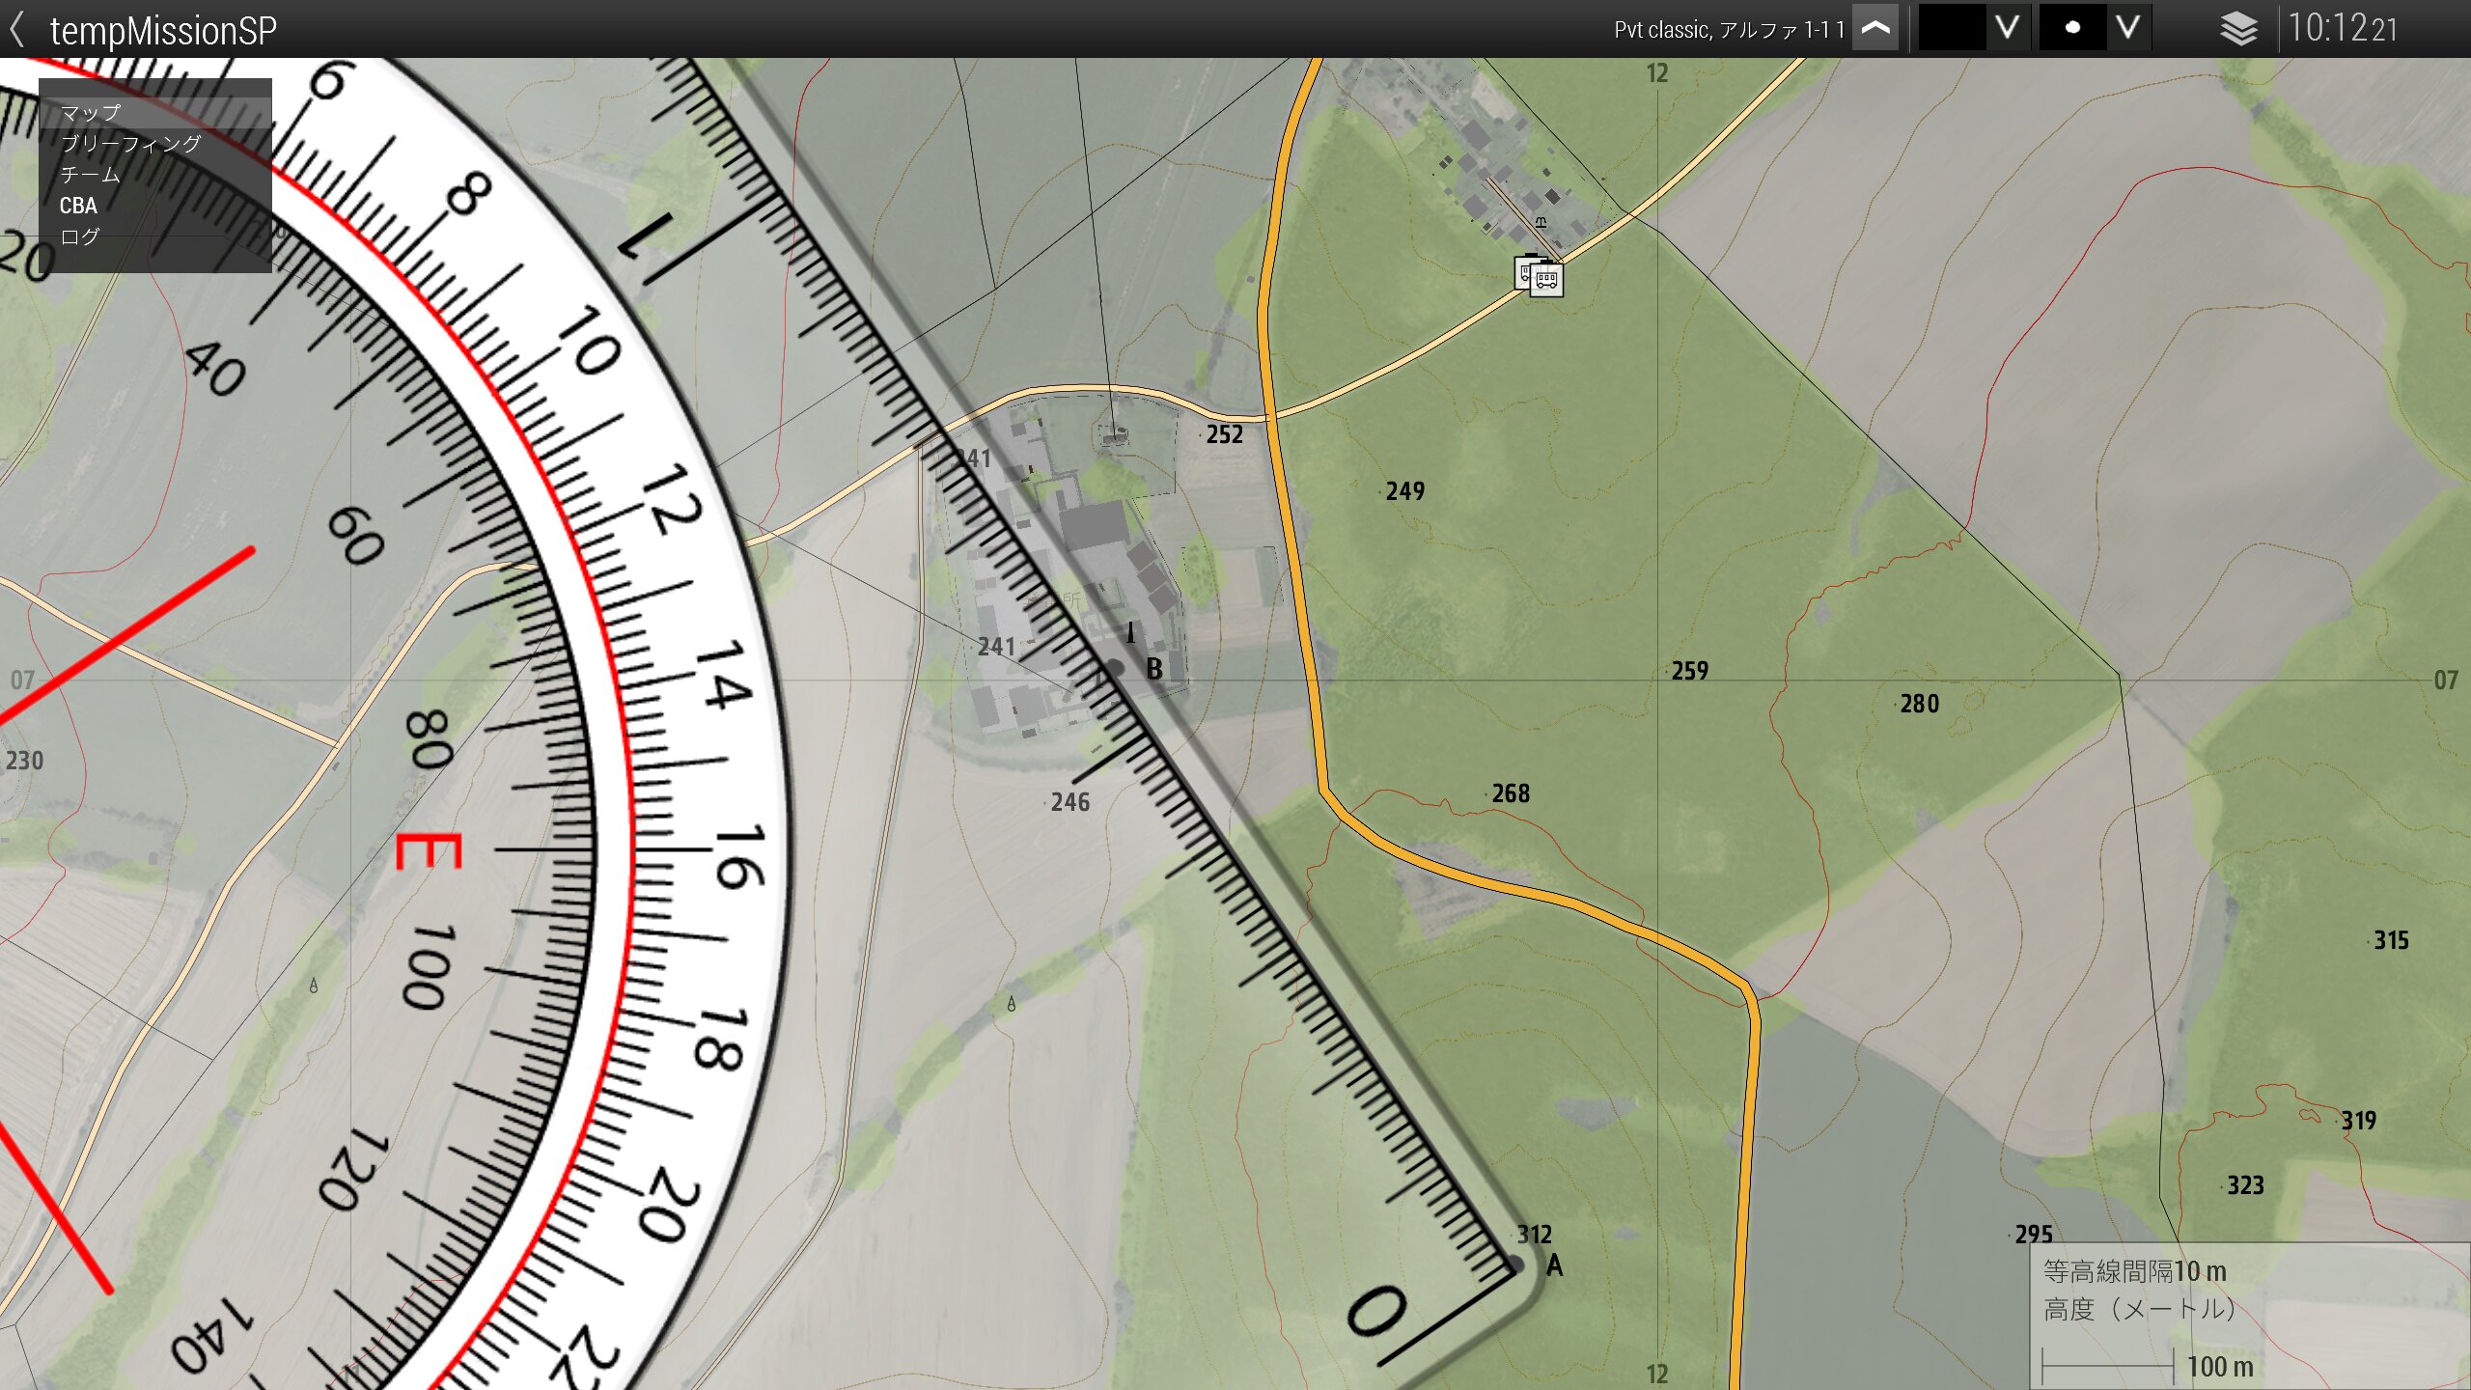The image size is (2471, 1390).
Task: Click the 100 m scale bar
Action: point(2108,1367)
